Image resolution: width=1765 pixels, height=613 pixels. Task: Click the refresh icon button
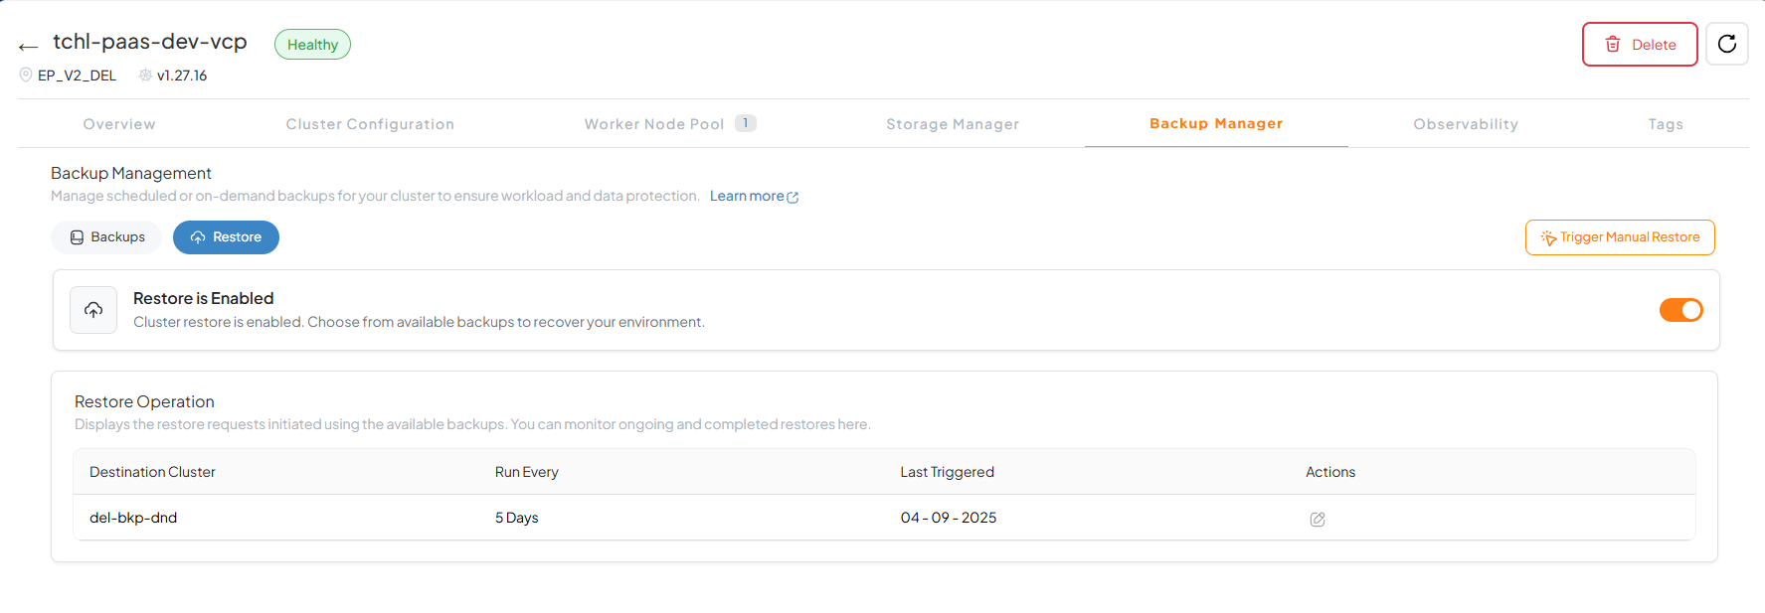coord(1727,44)
